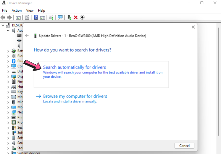Expand the Sound controllers node chevron
This screenshot has height=154, width=221.
click(8, 143)
